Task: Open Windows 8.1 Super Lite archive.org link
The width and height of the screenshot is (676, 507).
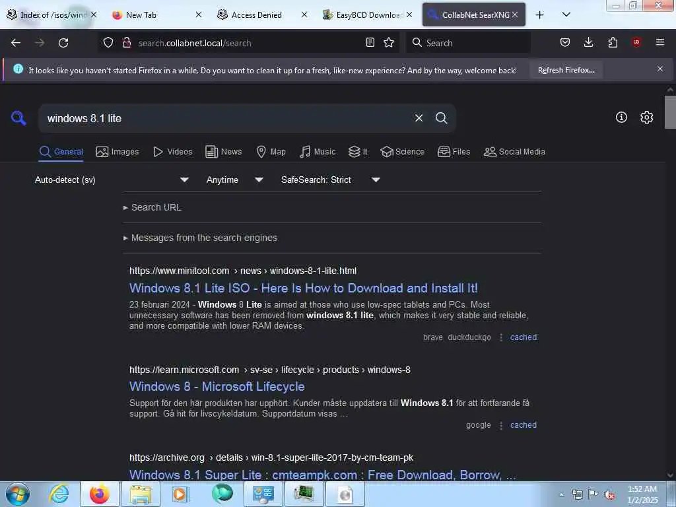Action: (x=322, y=475)
